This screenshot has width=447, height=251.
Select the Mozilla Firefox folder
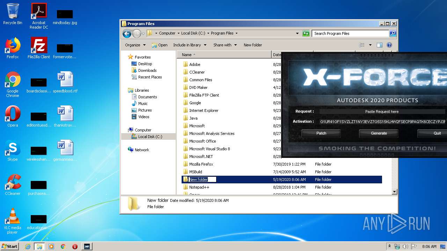[201, 164]
